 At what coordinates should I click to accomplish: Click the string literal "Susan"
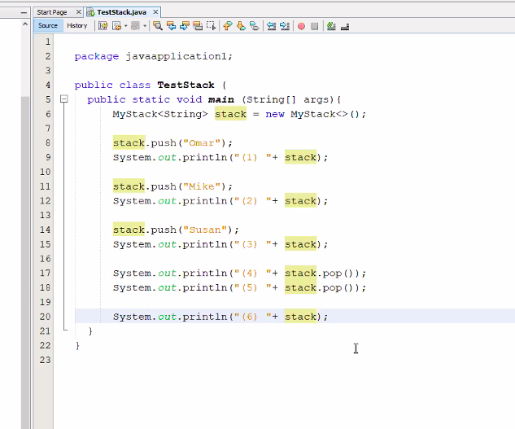[205, 230]
